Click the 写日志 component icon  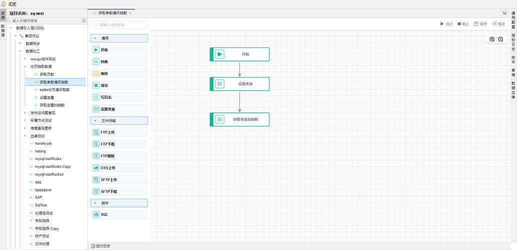tap(96, 97)
